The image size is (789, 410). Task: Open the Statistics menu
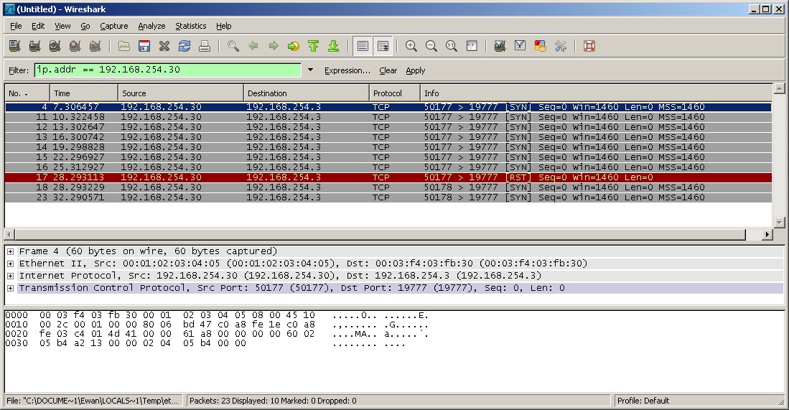tap(191, 26)
